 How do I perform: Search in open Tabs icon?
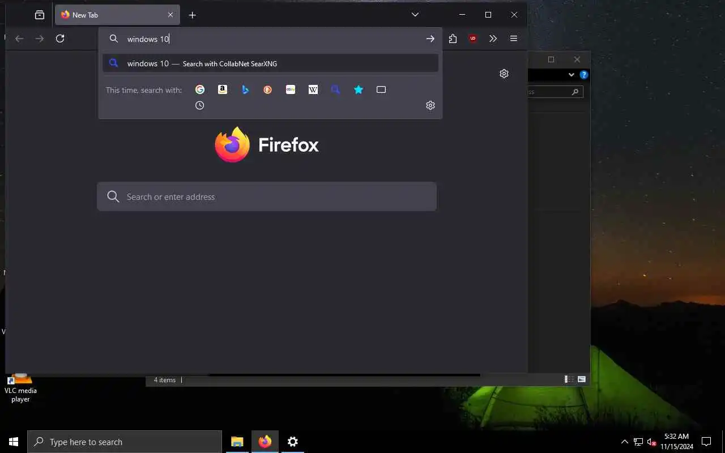[x=381, y=89]
